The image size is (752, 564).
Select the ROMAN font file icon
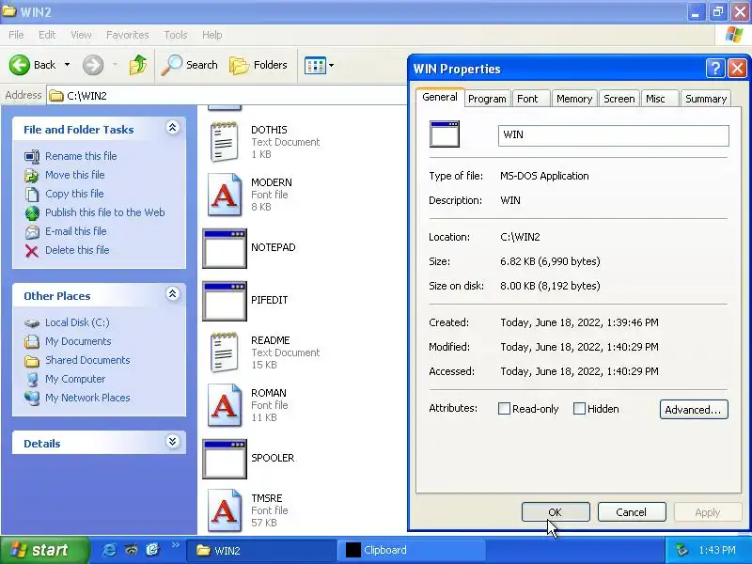pos(224,405)
